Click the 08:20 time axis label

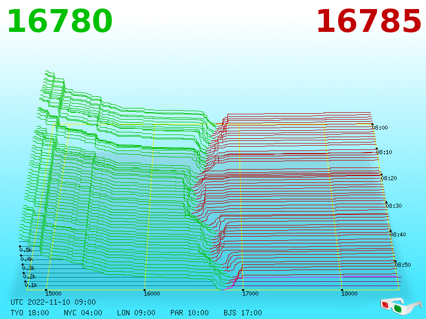click(389, 178)
